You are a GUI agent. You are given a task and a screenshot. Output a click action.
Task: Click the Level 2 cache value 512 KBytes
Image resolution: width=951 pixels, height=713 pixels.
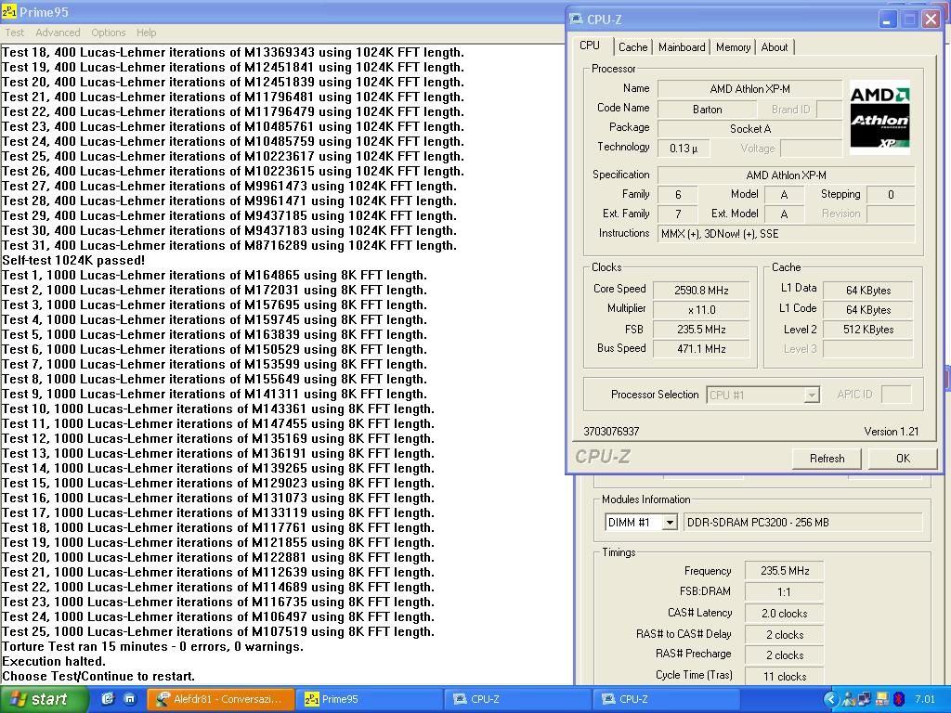[x=868, y=330]
